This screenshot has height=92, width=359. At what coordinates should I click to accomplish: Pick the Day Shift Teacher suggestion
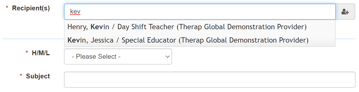pos(200,27)
